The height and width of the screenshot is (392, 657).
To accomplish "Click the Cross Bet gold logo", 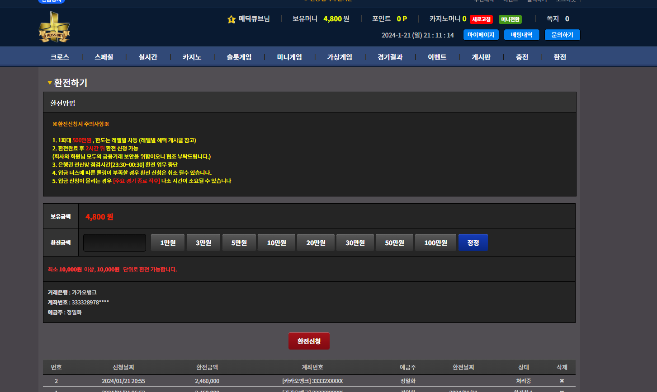I will click(x=54, y=28).
